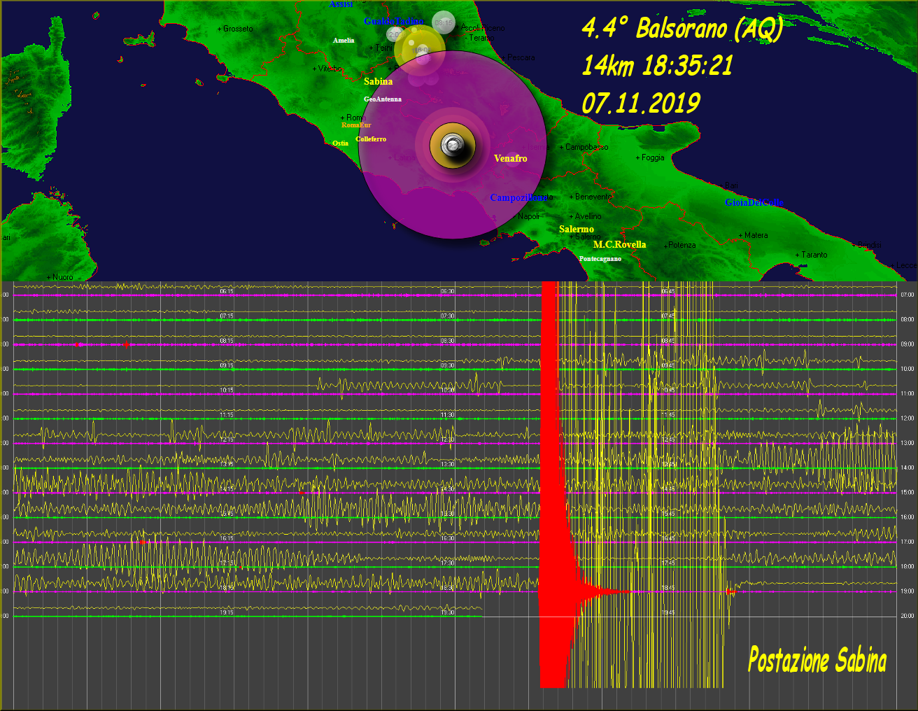This screenshot has height=711, width=918.
Task: Select the M.C.Rovella station label
Action: click(620, 245)
